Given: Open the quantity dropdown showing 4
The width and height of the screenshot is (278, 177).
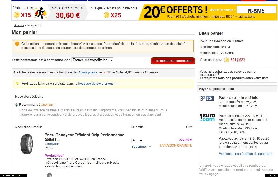Looking at the screenshot, I should click(137, 140).
